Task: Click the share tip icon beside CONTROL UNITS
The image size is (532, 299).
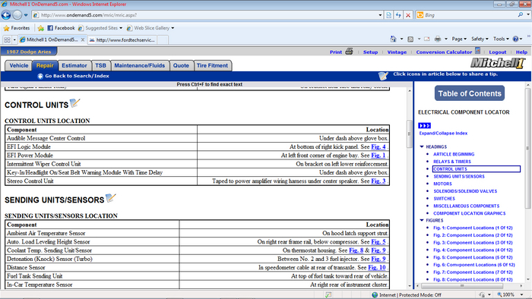Action: point(74,103)
